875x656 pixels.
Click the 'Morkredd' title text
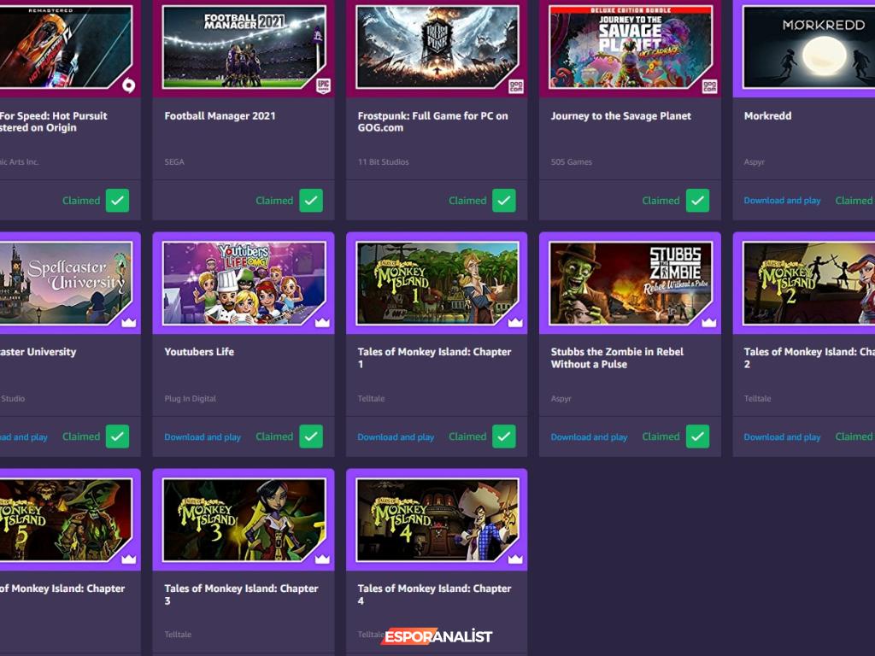767,116
